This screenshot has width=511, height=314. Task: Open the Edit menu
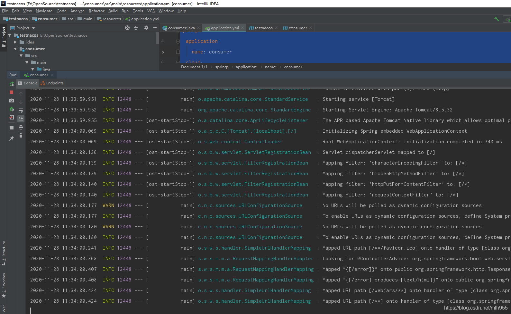pos(15,11)
